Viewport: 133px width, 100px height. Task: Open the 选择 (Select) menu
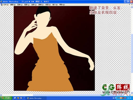coord(34,5)
